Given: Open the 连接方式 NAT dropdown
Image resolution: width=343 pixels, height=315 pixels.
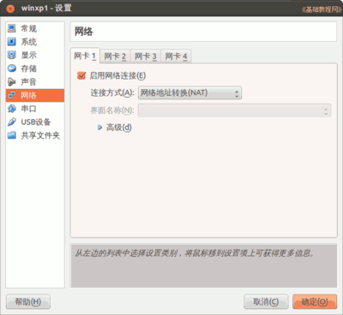Looking at the screenshot, I should coord(190,93).
